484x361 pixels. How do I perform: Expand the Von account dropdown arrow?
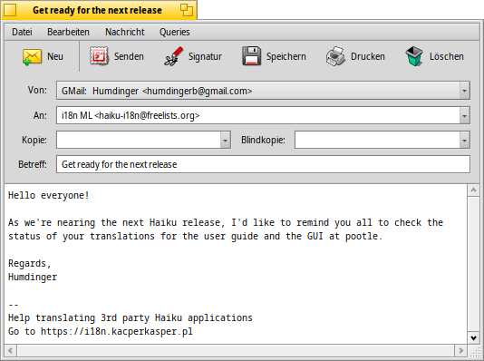464,91
